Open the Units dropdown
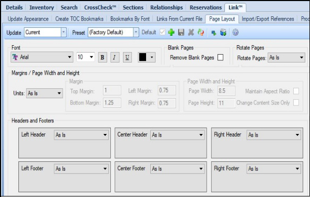Viewport: 310px width, 197px height. (45, 93)
